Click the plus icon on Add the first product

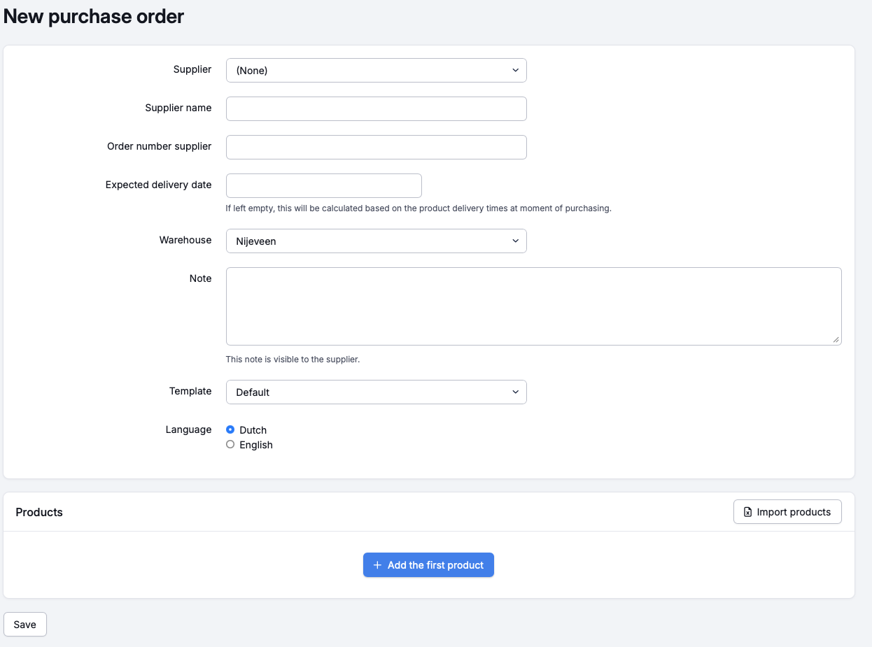point(377,565)
